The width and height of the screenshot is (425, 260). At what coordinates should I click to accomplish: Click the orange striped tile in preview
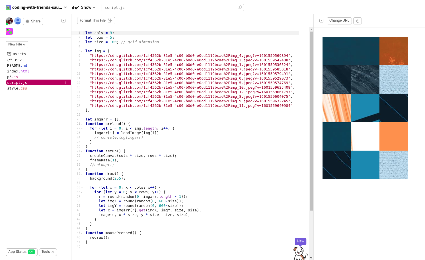tap(337, 108)
